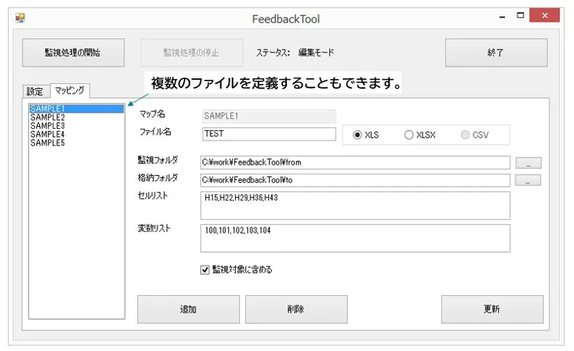The height and width of the screenshot is (351, 574).
Task: Choose the XLSX file type option
Action: coord(409,135)
